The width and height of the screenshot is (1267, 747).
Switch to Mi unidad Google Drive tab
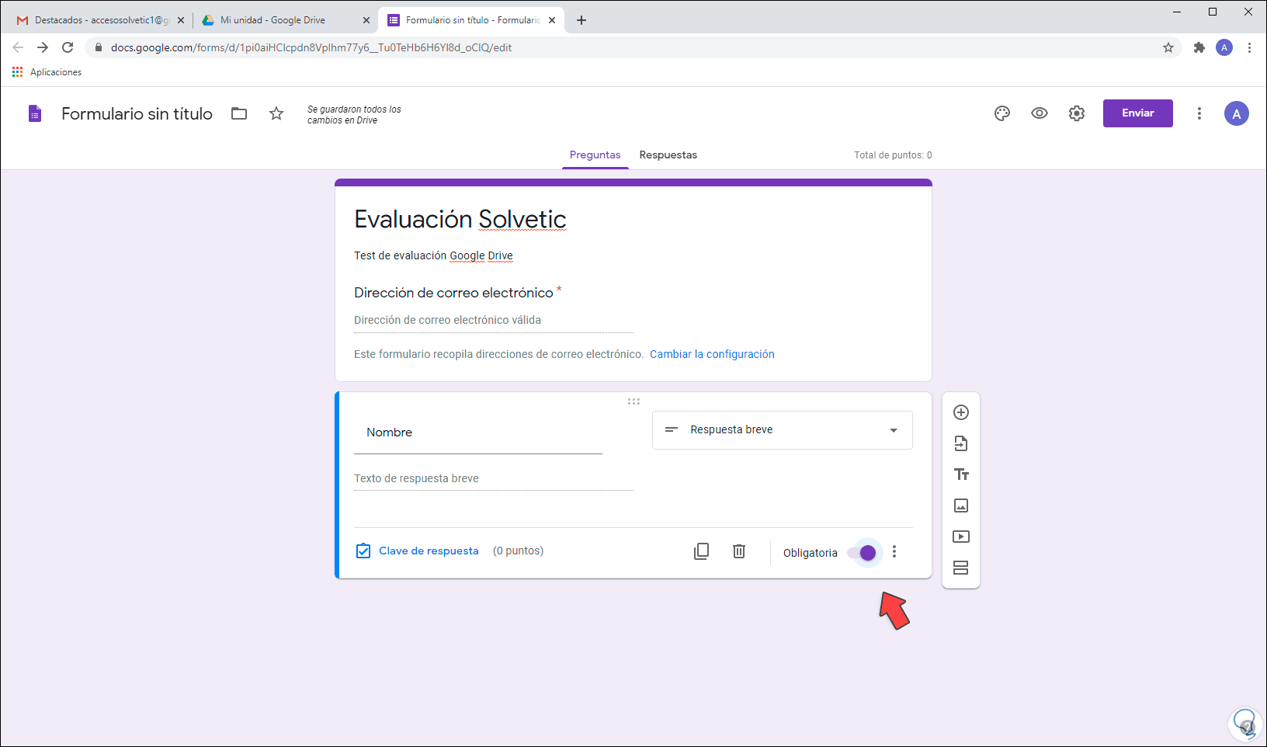tap(284, 20)
